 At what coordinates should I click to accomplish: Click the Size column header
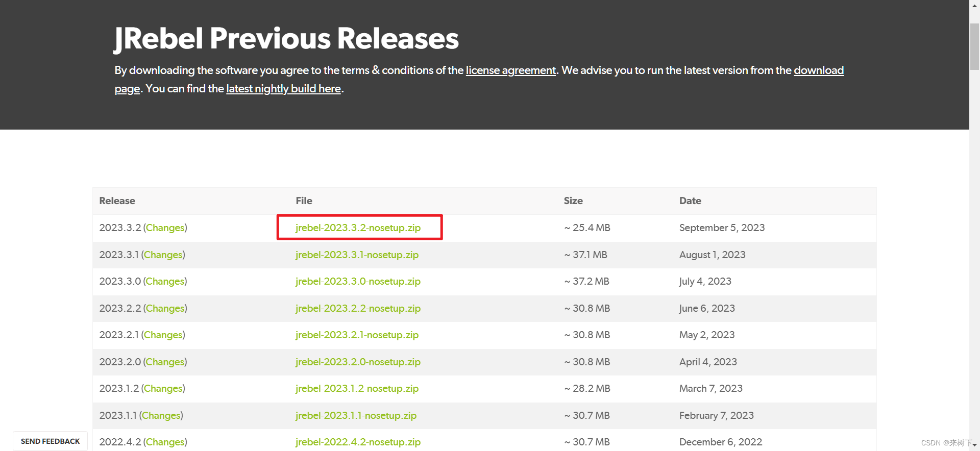pyautogui.click(x=573, y=201)
